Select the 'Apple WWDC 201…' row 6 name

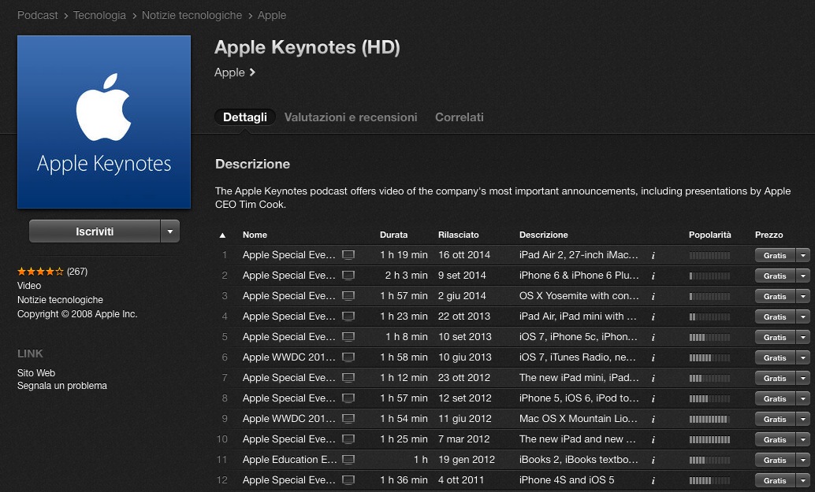[289, 357]
